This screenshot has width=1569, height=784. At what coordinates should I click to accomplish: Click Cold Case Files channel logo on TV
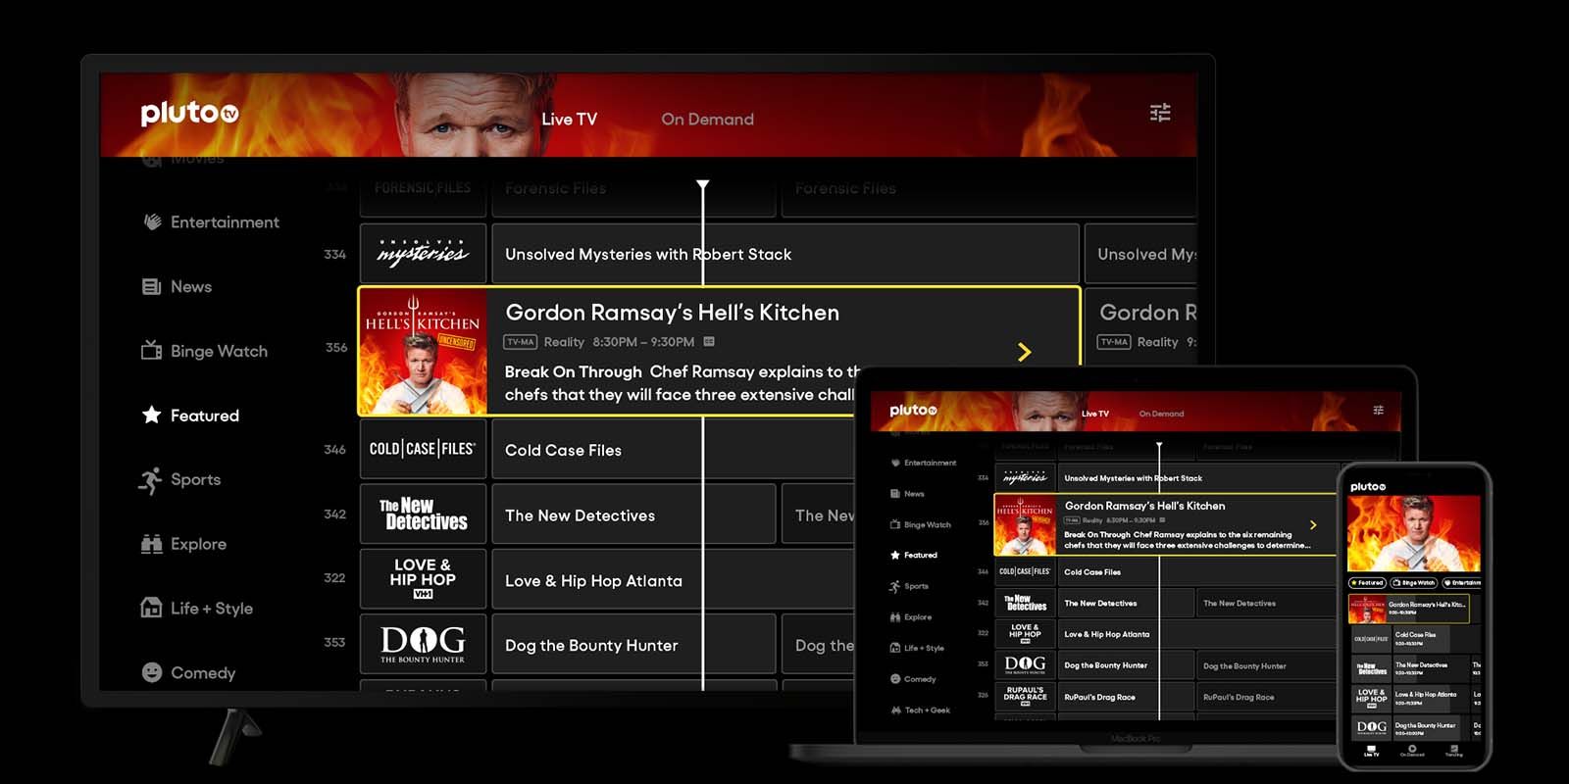pos(423,449)
